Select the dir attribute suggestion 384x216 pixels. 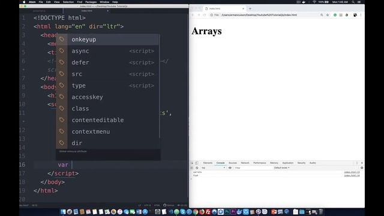click(x=107, y=143)
